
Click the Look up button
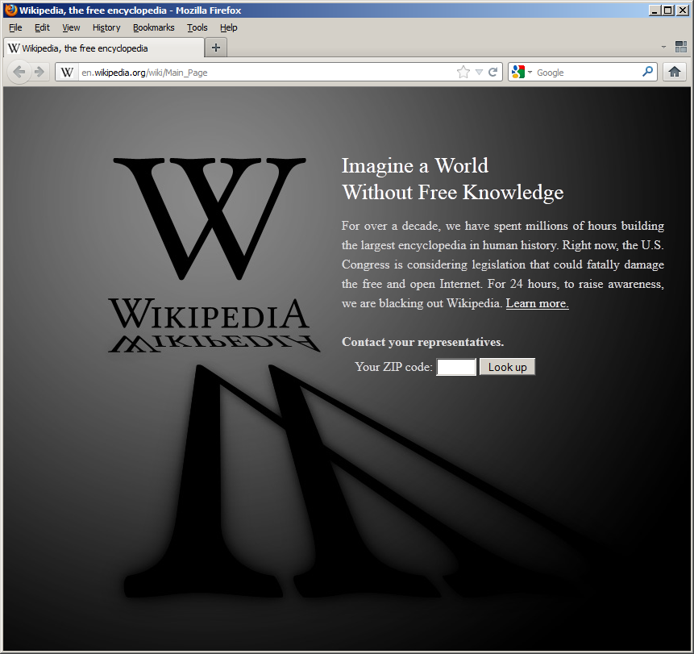pos(507,367)
